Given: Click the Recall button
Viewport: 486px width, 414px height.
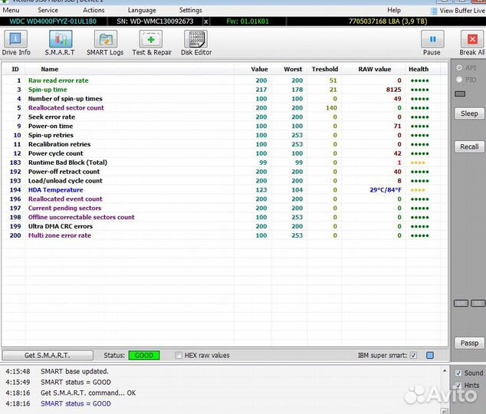Looking at the screenshot, I should point(469,146).
